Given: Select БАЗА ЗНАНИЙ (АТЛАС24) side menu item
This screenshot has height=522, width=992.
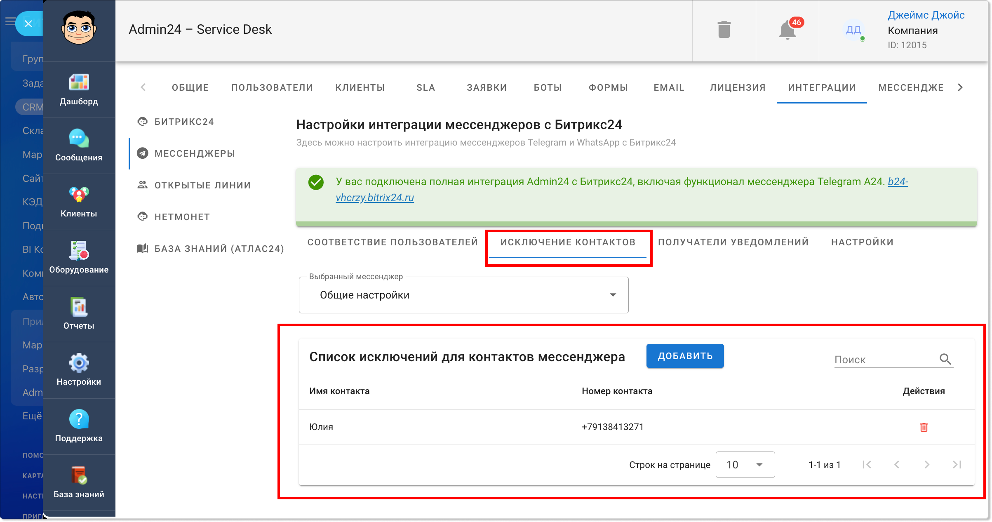Looking at the screenshot, I should click(211, 249).
